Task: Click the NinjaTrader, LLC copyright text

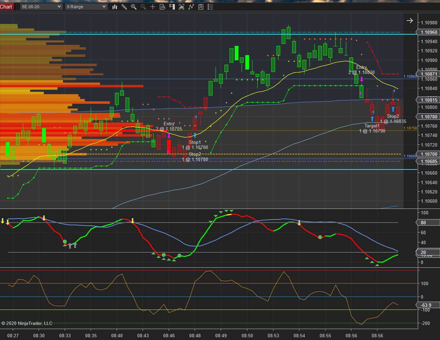Action: 27,323
